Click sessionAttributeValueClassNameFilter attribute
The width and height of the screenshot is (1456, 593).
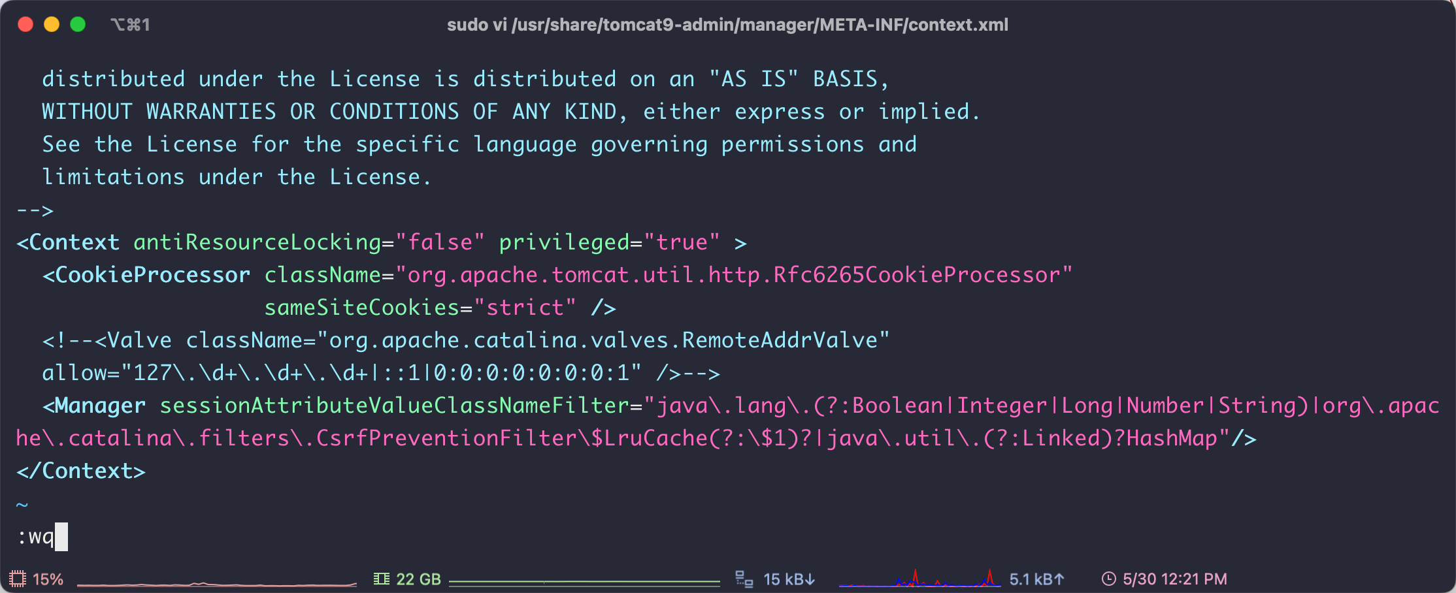click(394, 406)
